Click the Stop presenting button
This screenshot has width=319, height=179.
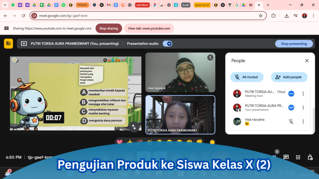(x=294, y=44)
